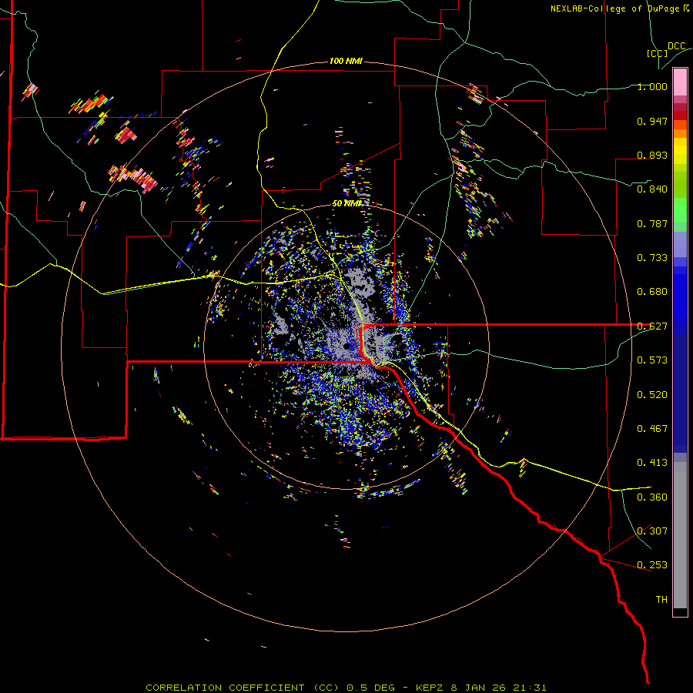Pick the gray lower segment of the color bar
The width and height of the screenshot is (693, 693).
click(x=680, y=535)
